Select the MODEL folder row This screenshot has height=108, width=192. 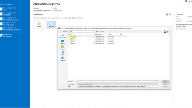[97, 42]
